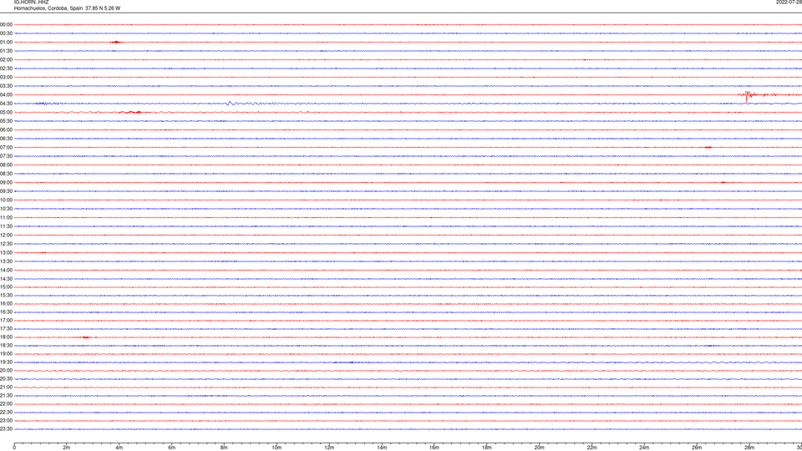The width and height of the screenshot is (802, 451).
Task: Select the '15:00' trace time label
Action: [x=6, y=286]
